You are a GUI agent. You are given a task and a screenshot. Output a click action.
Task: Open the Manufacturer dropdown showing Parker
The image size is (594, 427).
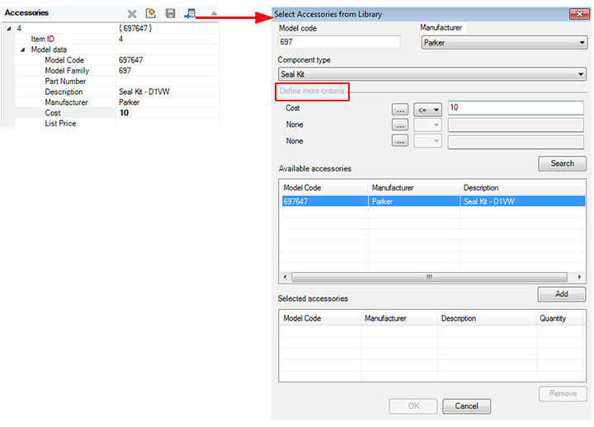(x=504, y=43)
